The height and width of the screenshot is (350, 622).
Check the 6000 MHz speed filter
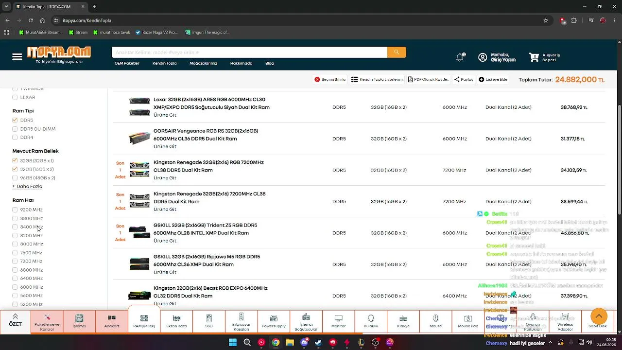click(x=15, y=287)
